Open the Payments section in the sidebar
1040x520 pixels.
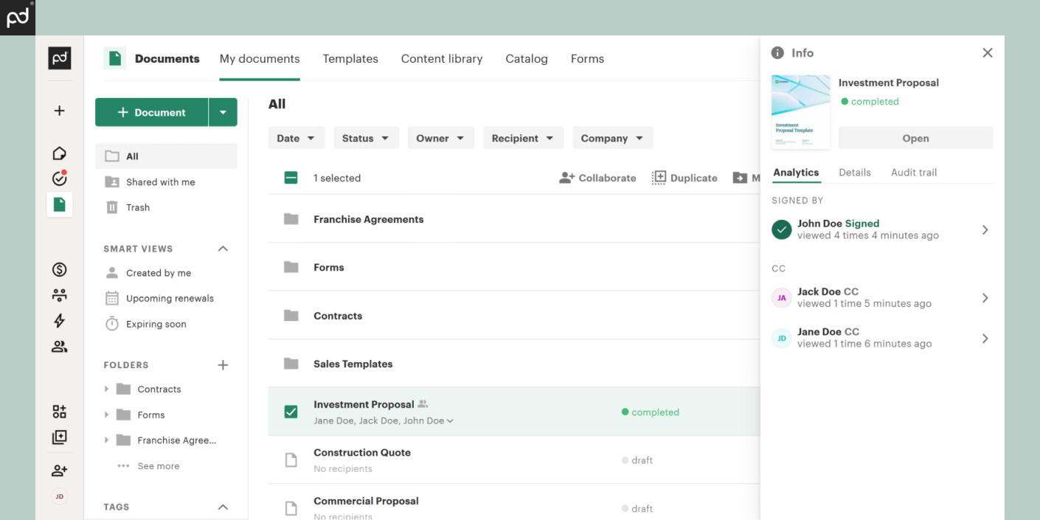pyautogui.click(x=59, y=269)
